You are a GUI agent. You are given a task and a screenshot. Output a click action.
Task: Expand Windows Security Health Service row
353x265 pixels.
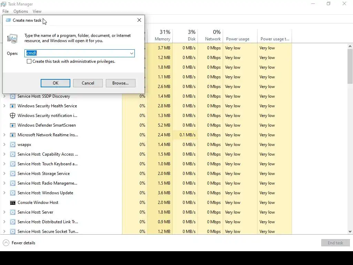(x=4, y=106)
